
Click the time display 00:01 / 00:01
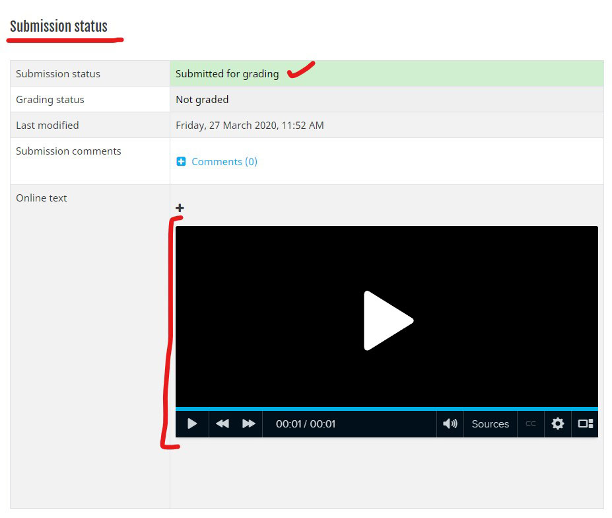[x=306, y=424]
